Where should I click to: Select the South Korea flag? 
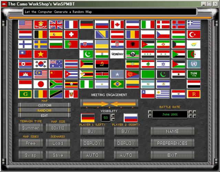[41, 64]
